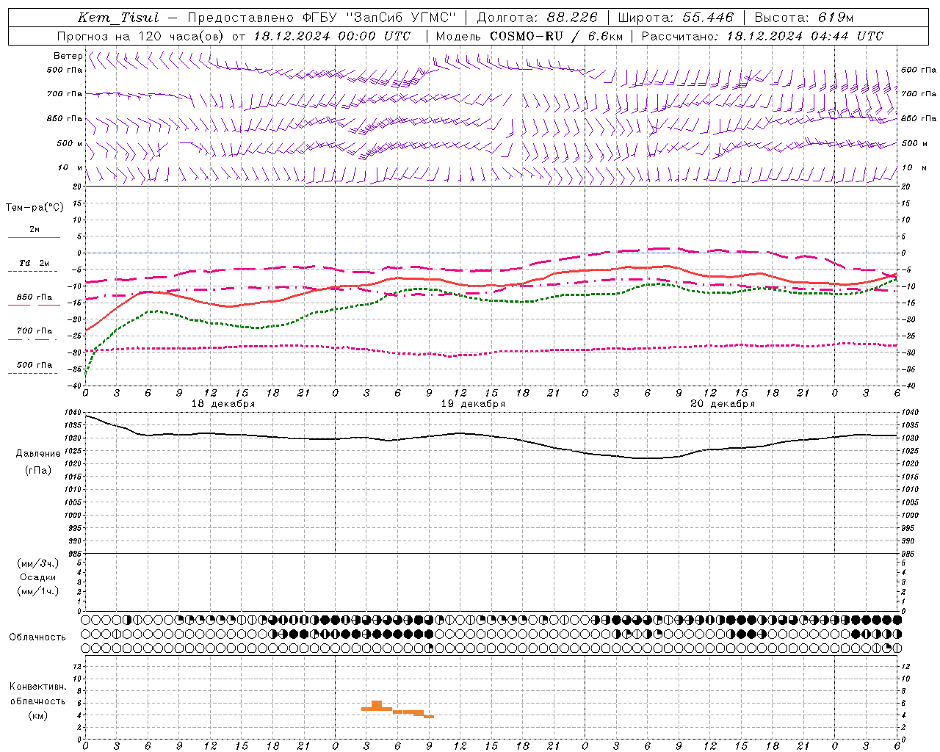Click the 'Рассчитано: 18.12.2024 04:44 UTC' timestamp
Screen dimensions: 940x752
(x=762, y=36)
